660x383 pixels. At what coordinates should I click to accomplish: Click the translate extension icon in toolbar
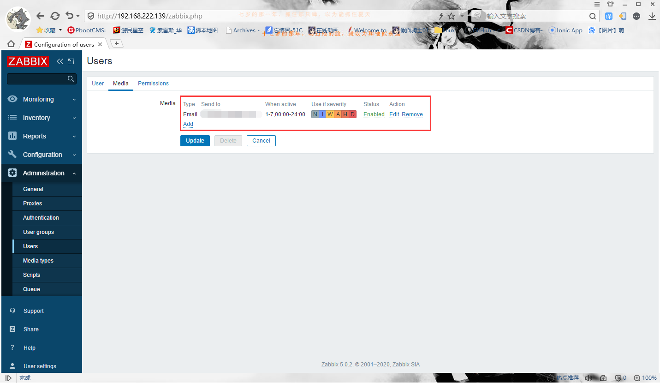[x=609, y=16]
